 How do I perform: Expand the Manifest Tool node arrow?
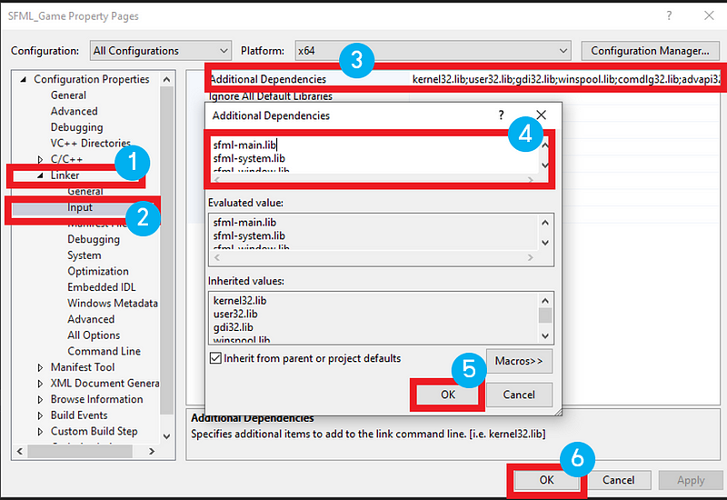[40, 367]
